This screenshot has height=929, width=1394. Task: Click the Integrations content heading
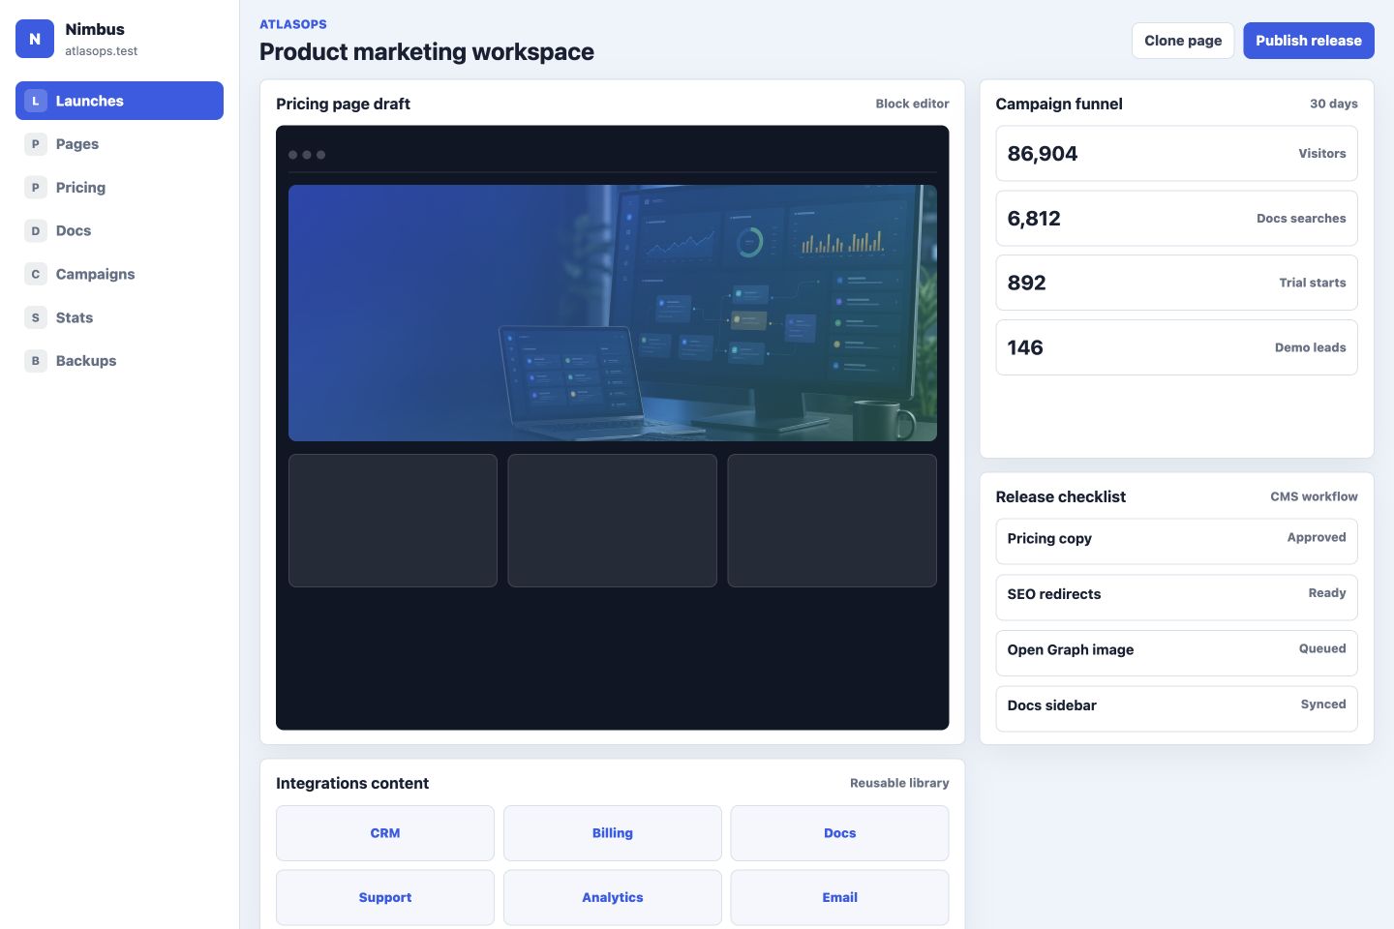point(352,783)
